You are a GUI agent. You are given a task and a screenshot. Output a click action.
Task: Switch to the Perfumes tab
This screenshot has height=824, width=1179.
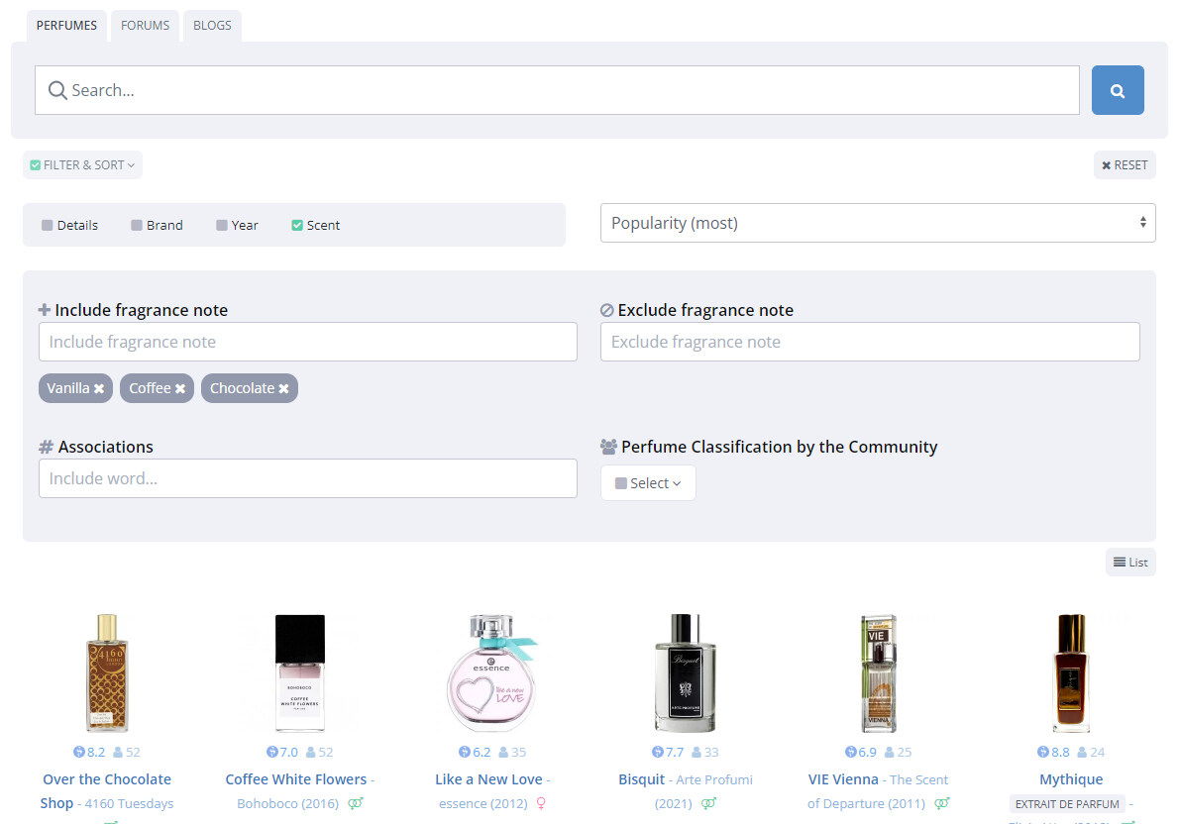tap(66, 26)
